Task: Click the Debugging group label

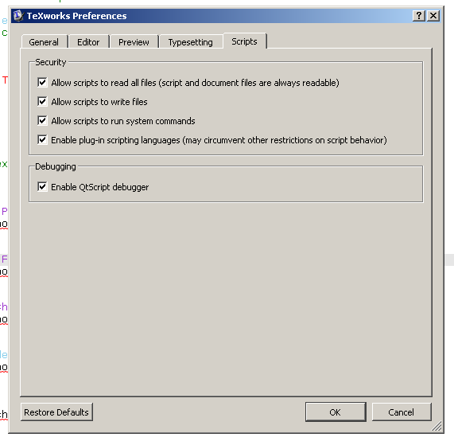Action: pyautogui.click(x=56, y=166)
